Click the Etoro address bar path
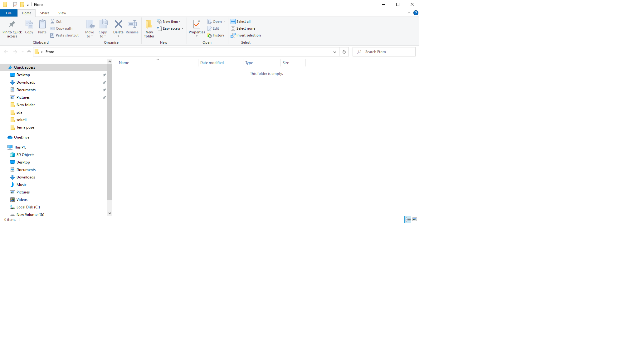624x351 pixels. click(50, 52)
